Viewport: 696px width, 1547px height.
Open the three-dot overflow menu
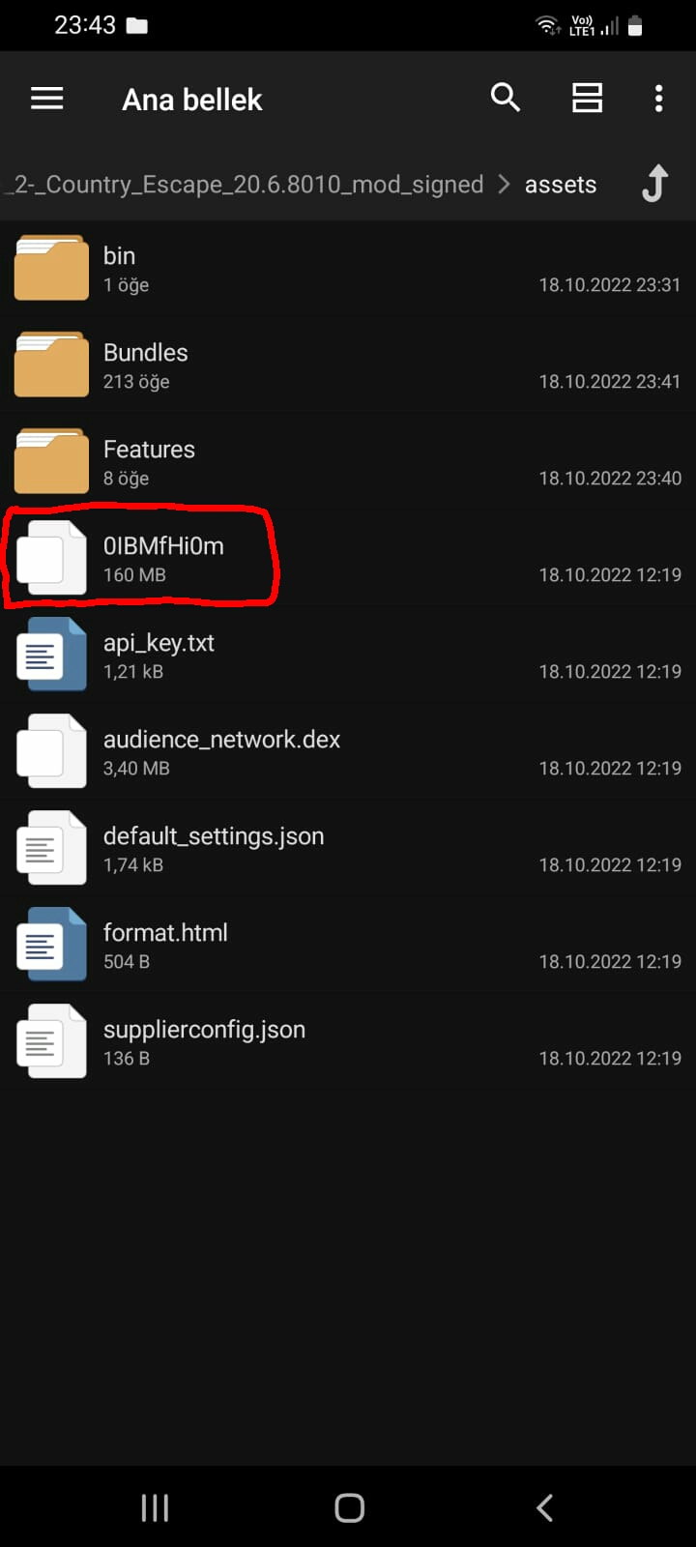click(x=658, y=98)
